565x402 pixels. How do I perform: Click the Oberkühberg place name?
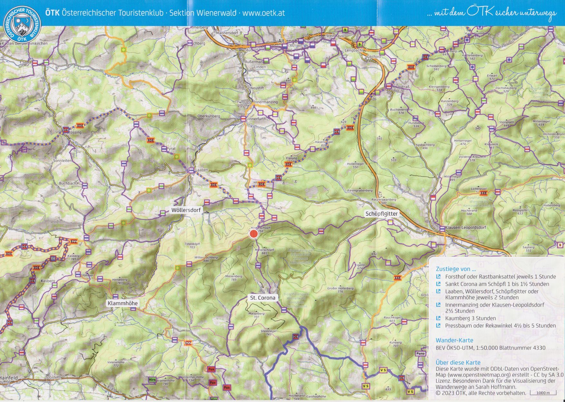coord(208,116)
